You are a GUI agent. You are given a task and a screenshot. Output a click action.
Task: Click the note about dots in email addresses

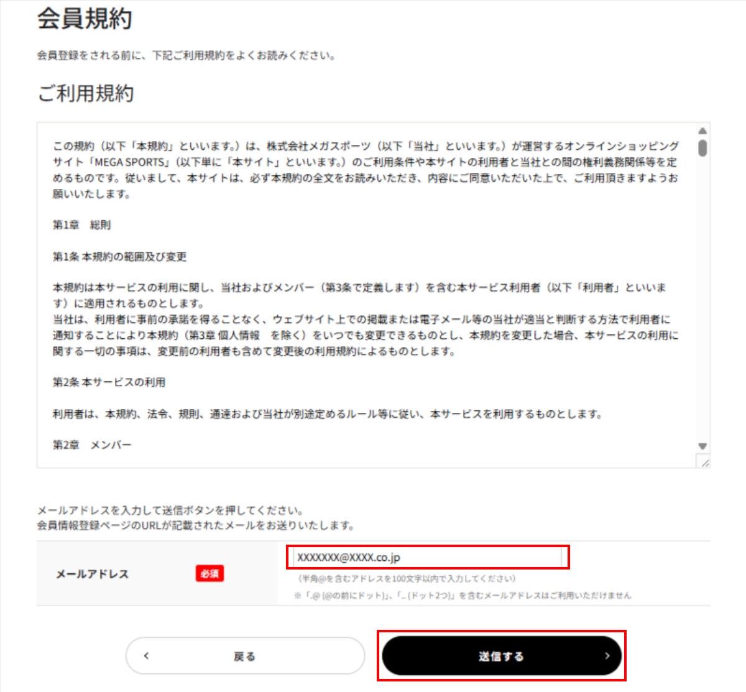pyautogui.click(x=463, y=596)
